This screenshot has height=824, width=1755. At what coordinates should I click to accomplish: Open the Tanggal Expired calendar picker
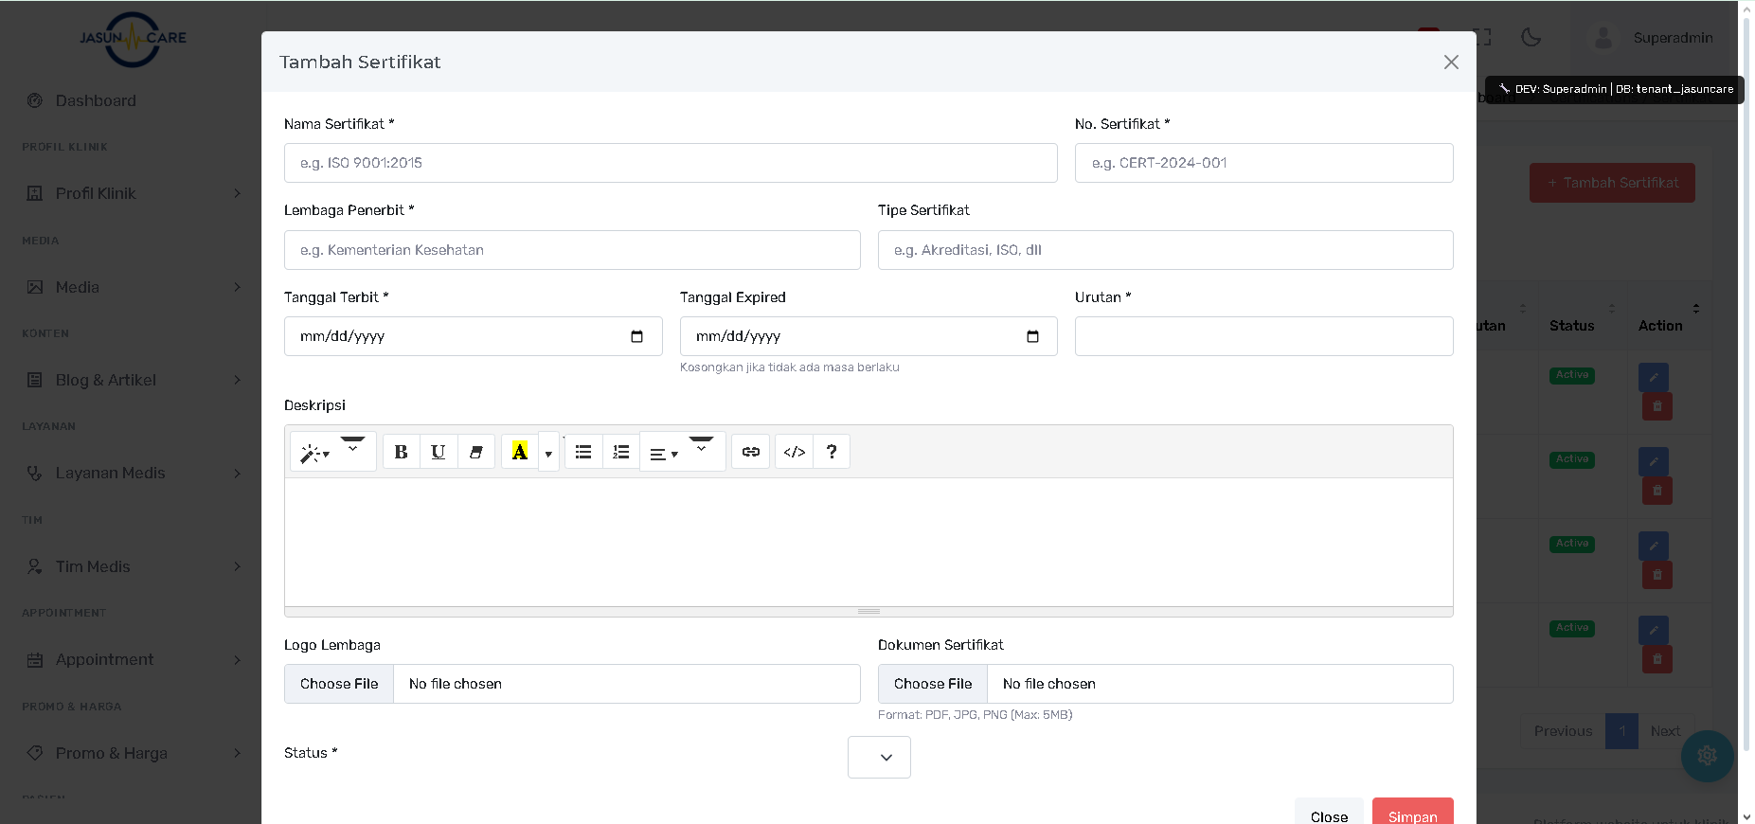tap(1032, 336)
